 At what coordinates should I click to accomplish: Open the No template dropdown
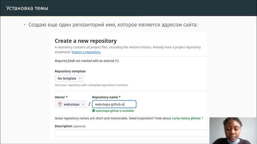69,78
